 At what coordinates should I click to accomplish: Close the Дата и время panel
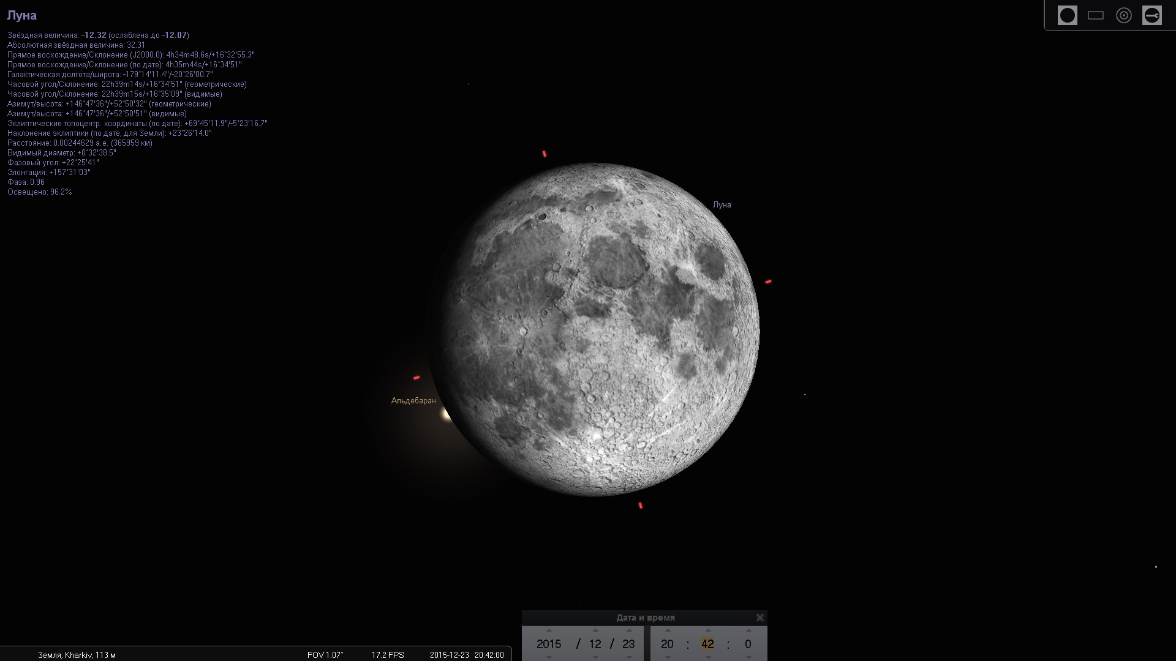pos(759,618)
